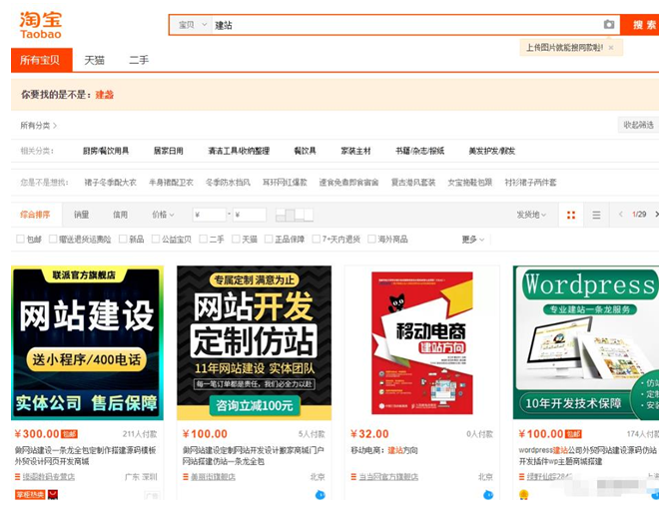Switch to the 天猫 tab
664x524 pixels.
94,60
